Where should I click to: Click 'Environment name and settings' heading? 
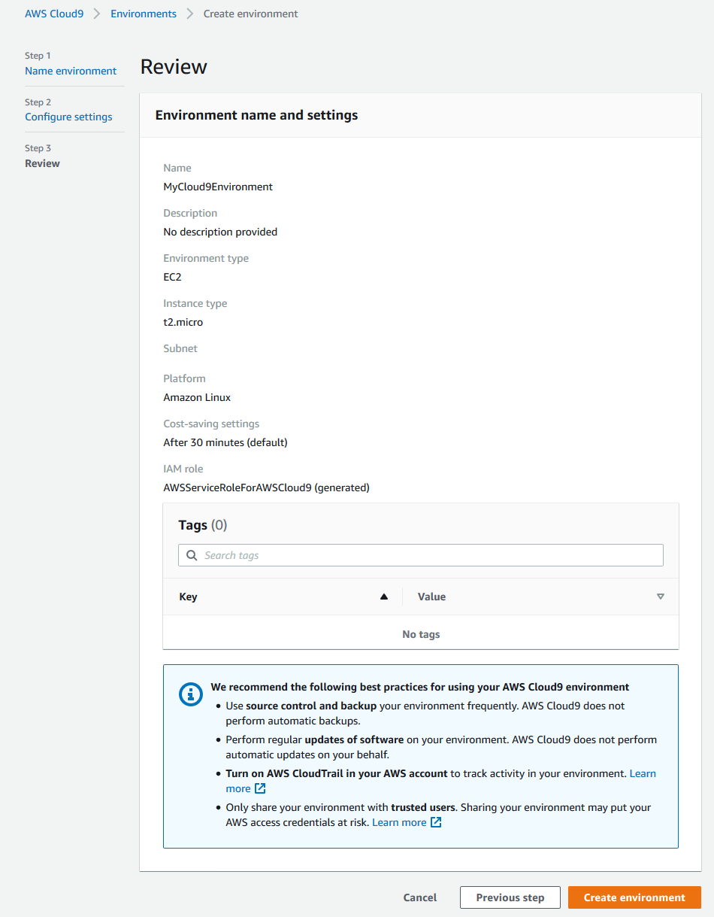point(256,115)
